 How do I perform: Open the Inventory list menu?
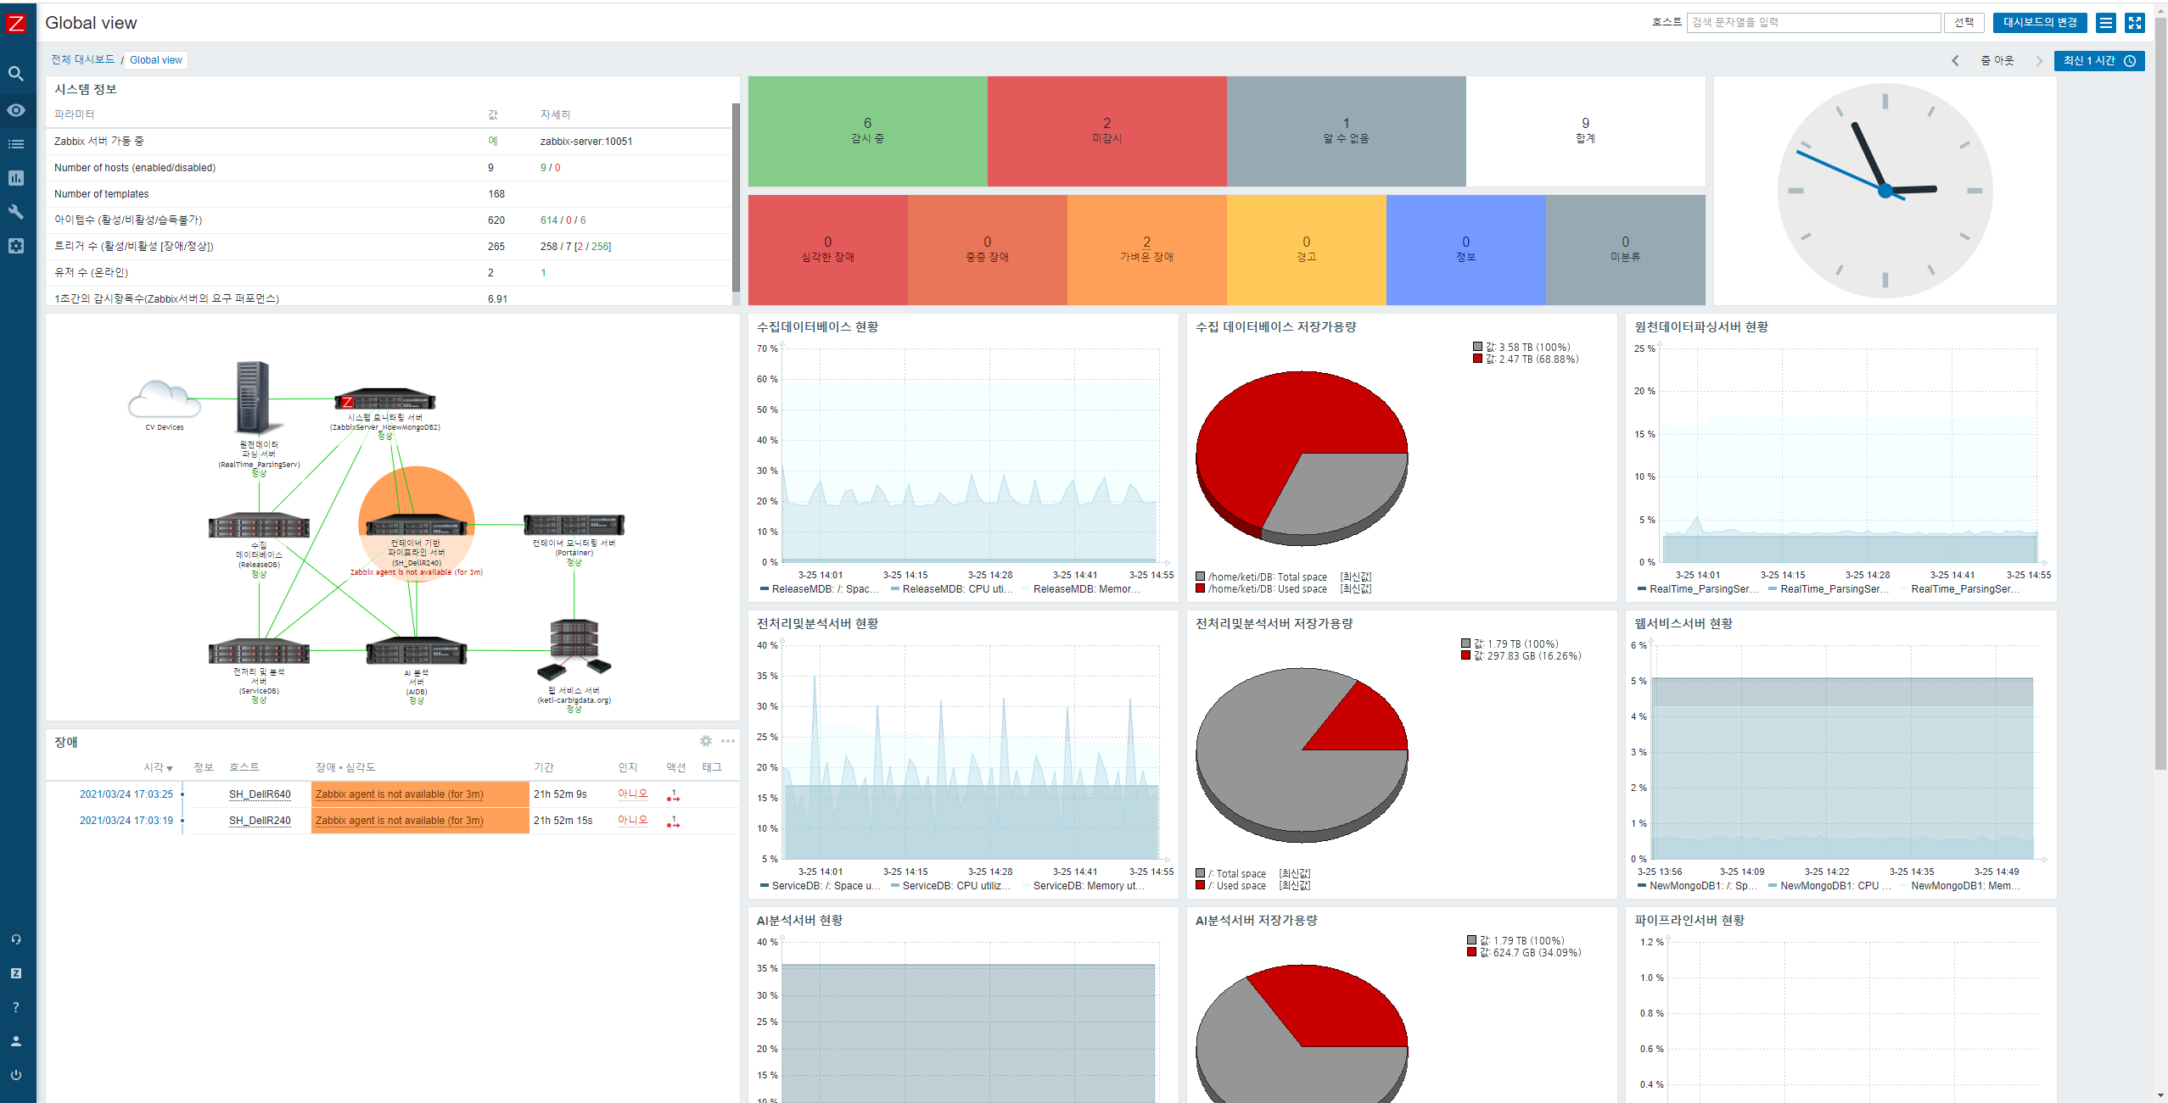point(16,144)
